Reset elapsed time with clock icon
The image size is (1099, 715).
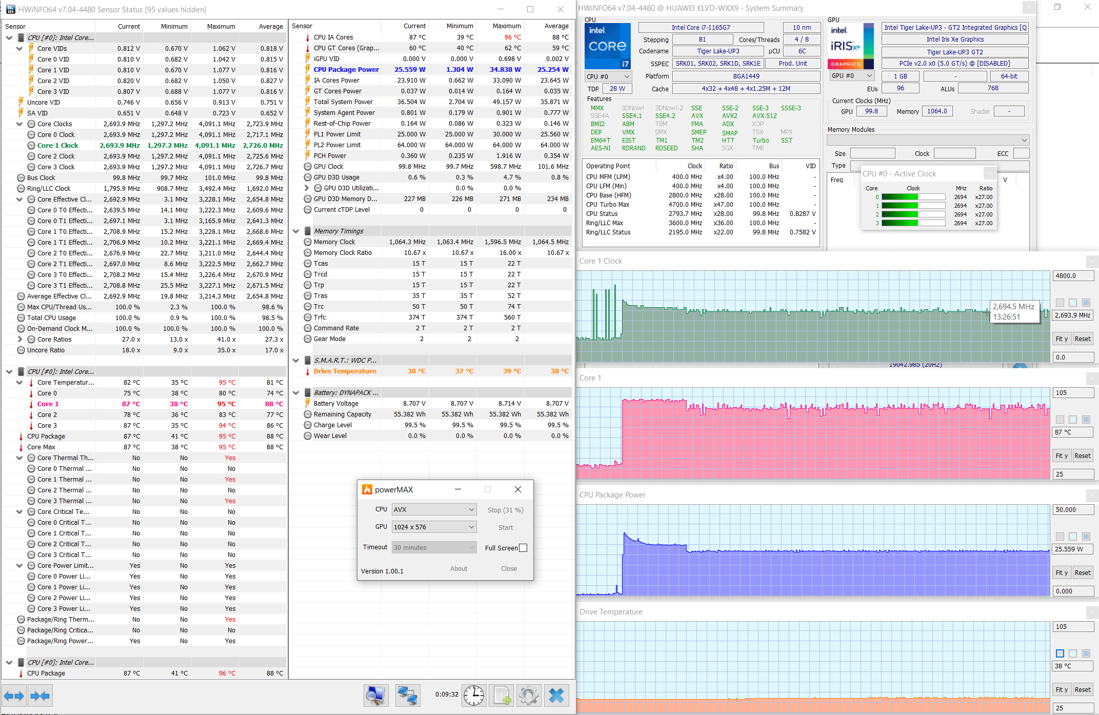click(x=474, y=696)
